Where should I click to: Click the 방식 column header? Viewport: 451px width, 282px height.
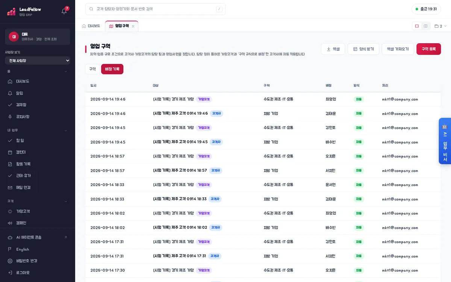click(357, 86)
